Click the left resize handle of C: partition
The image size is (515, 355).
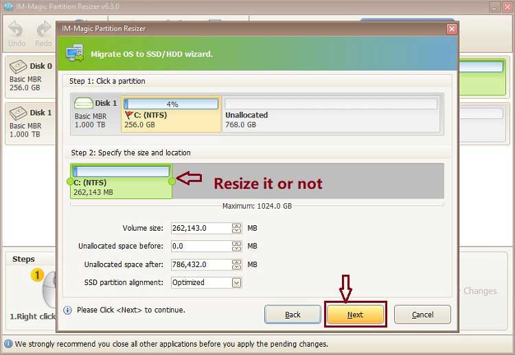[x=70, y=181]
